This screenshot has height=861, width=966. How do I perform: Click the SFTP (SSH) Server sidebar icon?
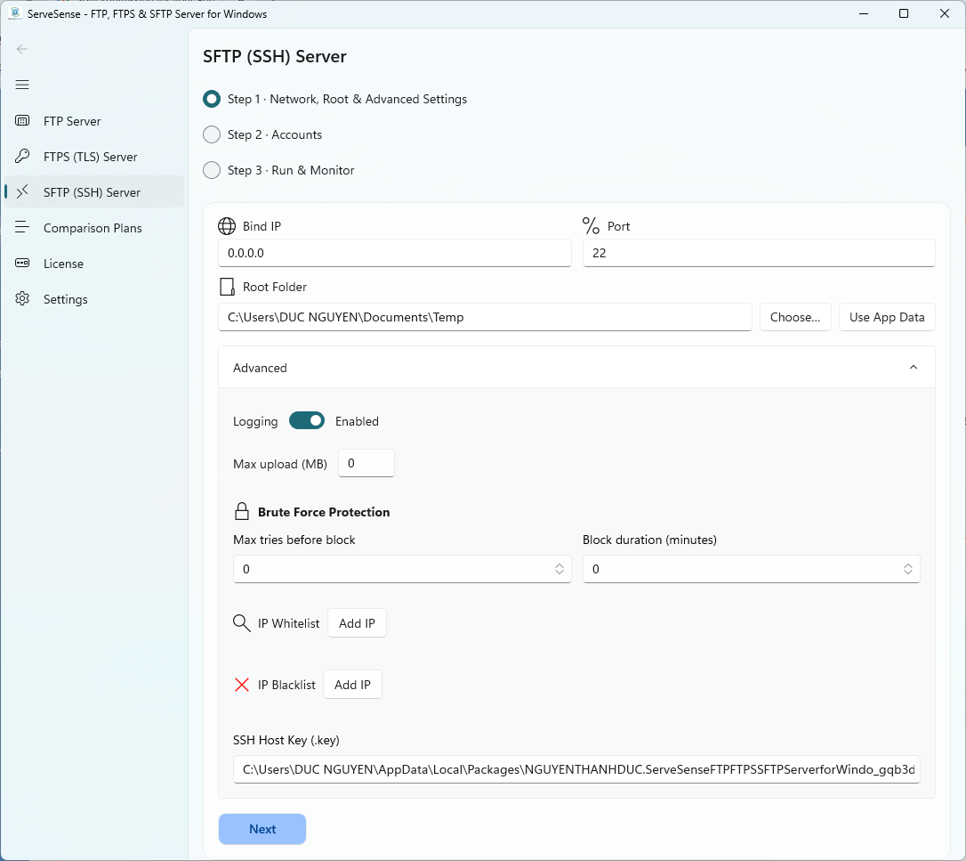coord(22,191)
